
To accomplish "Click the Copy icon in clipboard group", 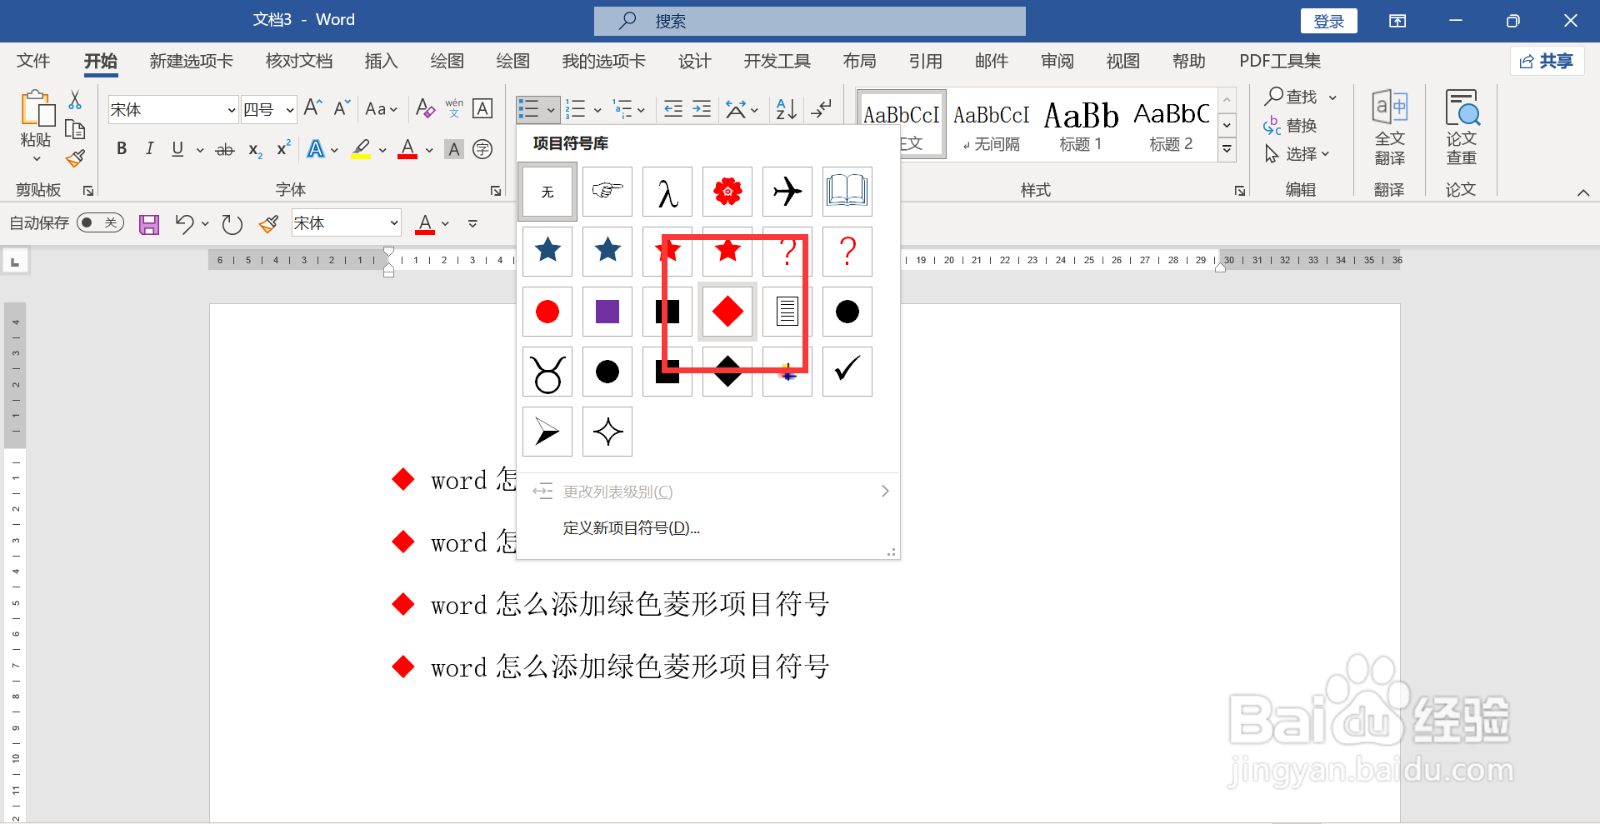I will 75,129.
